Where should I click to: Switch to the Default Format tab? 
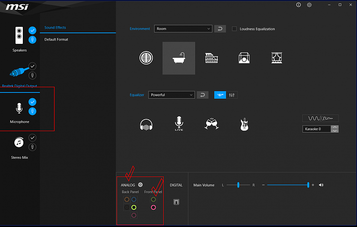(56, 40)
